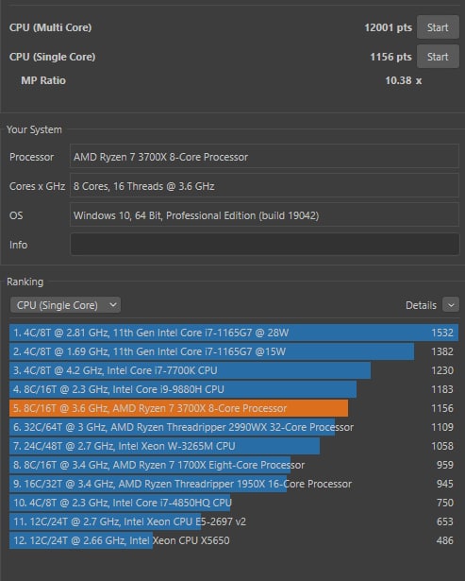Click the MP Ratio label
Image resolution: width=465 pixels, height=581 pixels.
43,80
